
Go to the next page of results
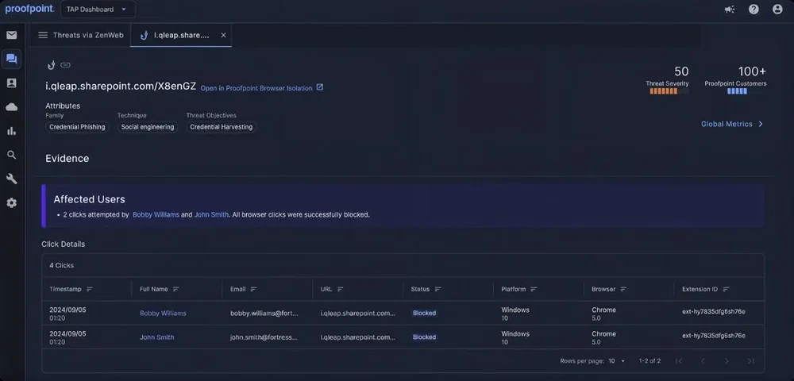coord(727,361)
